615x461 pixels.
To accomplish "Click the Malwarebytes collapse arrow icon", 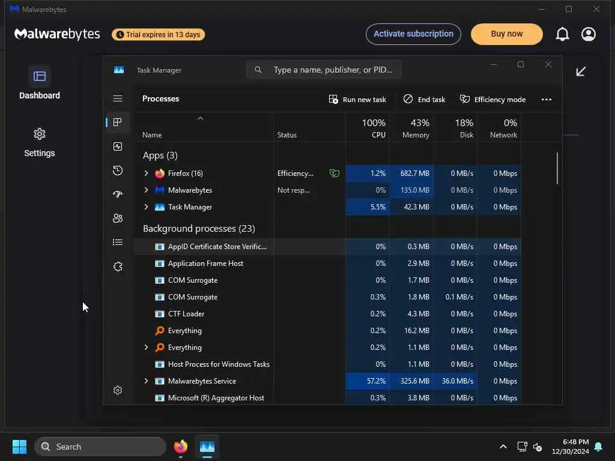I will pos(581,71).
